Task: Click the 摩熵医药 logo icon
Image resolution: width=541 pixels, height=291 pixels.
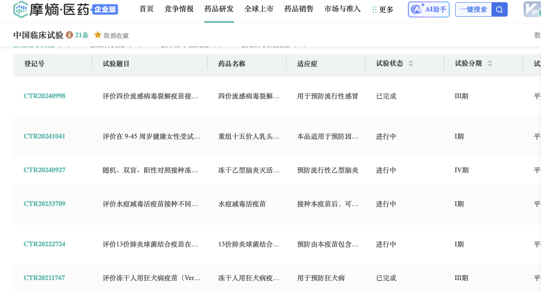Action: [x=21, y=9]
